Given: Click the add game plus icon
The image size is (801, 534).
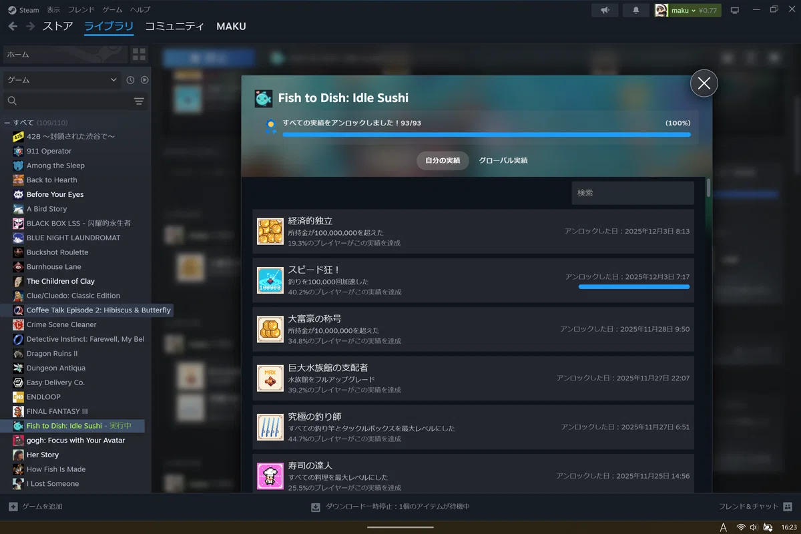Looking at the screenshot, I should [x=13, y=507].
